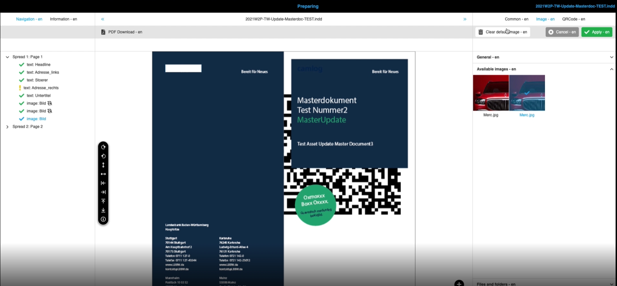
Task: Click the document title 2021W2P-TW-Update-Masterdoc-TEST.indd in center header
Action: (x=284, y=19)
